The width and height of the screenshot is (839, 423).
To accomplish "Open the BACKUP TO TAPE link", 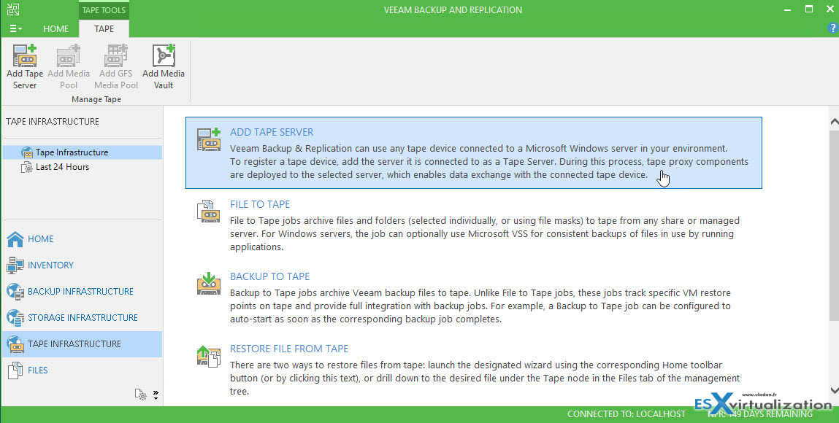I will coord(269,276).
